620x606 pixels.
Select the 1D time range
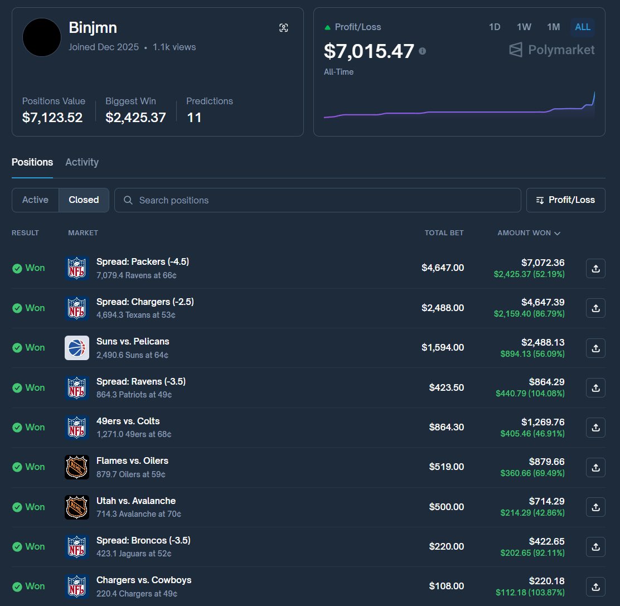tap(494, 27)
